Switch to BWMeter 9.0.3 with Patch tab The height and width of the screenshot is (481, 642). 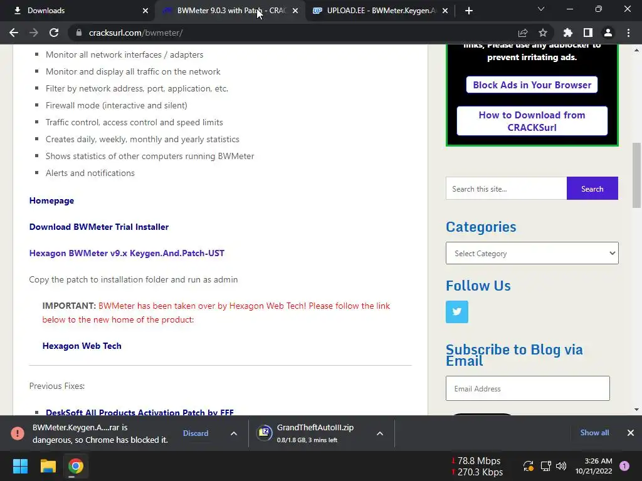pyautogui.click(x=231, y=11)
